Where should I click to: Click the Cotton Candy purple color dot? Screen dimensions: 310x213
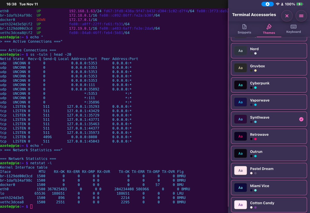pos(255,207)
